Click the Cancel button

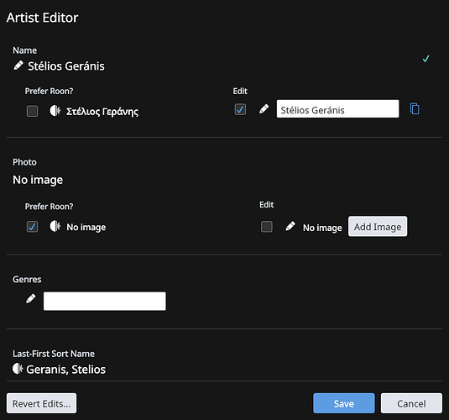411,403
